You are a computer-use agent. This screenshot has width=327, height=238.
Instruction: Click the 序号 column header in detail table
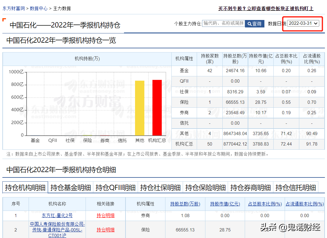click(16, 204)
